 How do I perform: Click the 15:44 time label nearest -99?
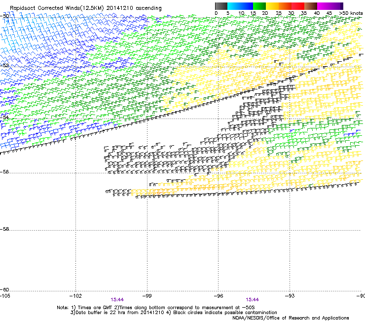tap(117, 300)
